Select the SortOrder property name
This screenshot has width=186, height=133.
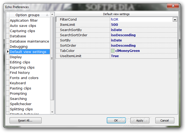coord(68,45)
